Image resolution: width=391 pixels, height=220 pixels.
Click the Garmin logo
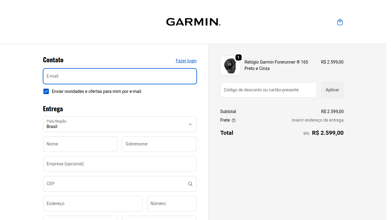point(193,22)
